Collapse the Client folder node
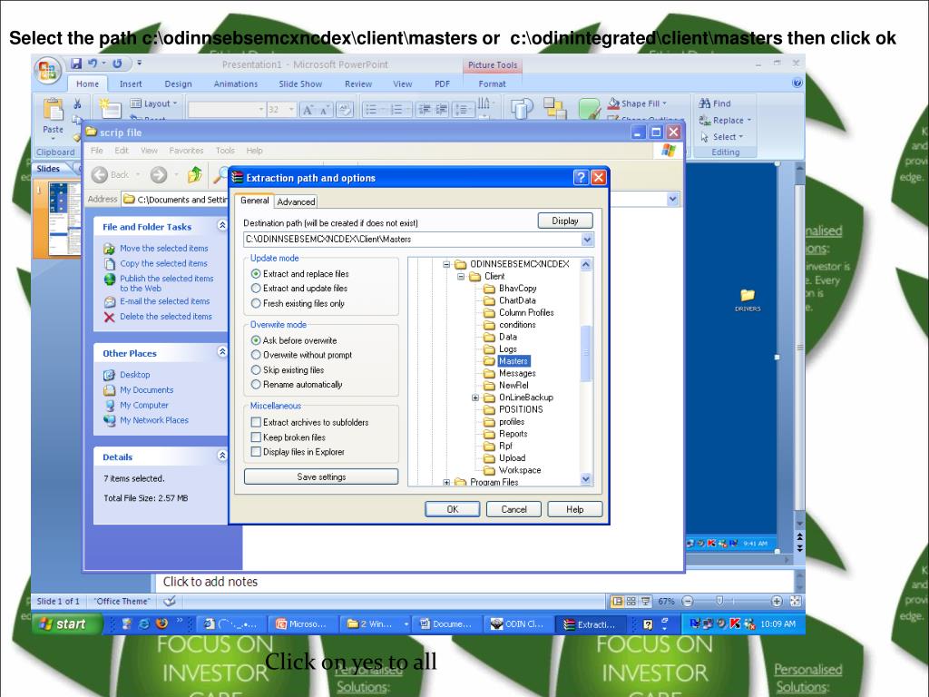 (460, 276)
